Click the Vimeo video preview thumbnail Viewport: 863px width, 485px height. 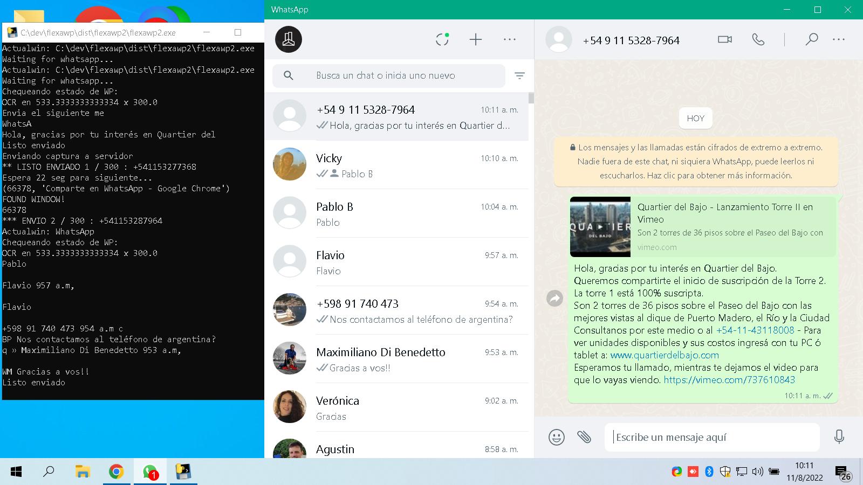tap(600, 227)
